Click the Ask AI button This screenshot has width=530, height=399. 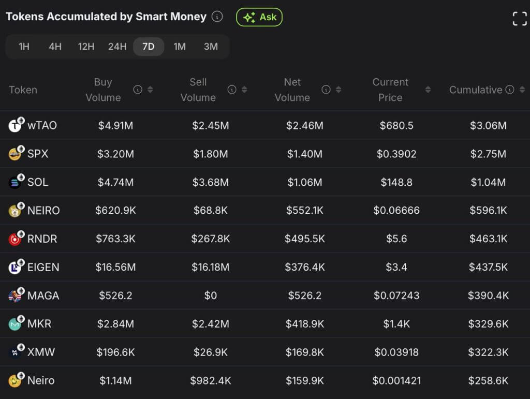pyautogui.click(x=259, y=17)
